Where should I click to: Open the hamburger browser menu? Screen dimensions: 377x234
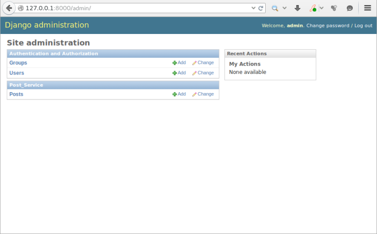pyautogui.click(x=367, y=8)
